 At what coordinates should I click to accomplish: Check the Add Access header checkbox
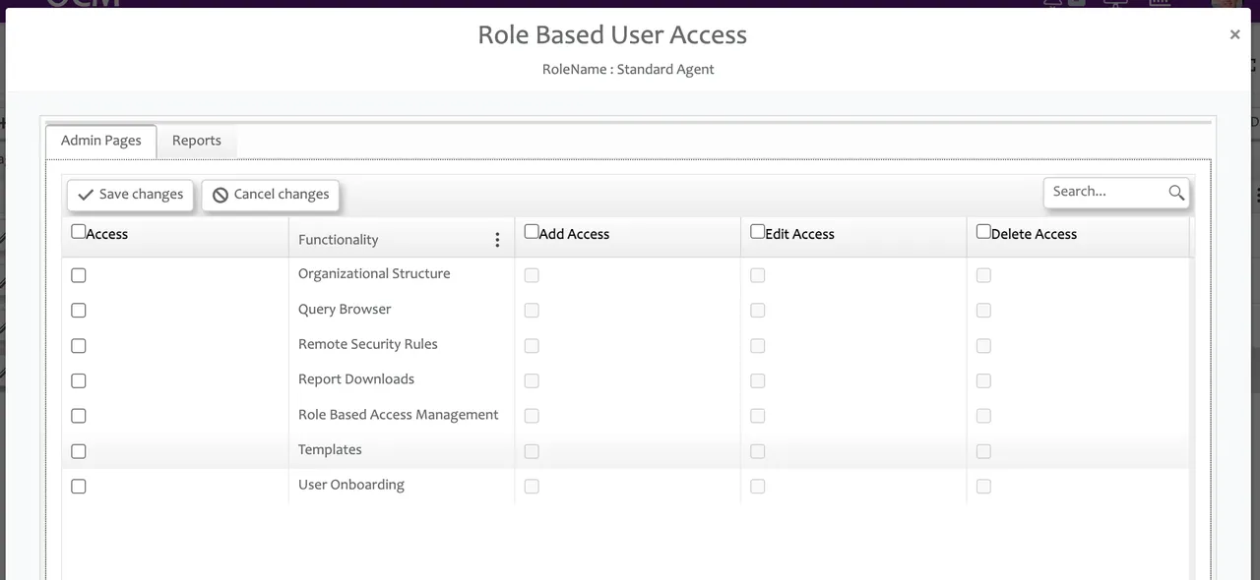click(532, 232)
